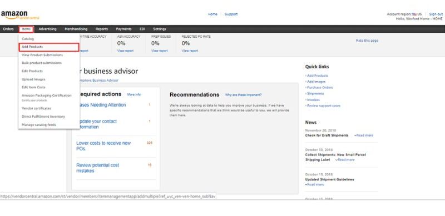Open Lower costs to receive new POs
445x216 pixels.
[103, 146]
